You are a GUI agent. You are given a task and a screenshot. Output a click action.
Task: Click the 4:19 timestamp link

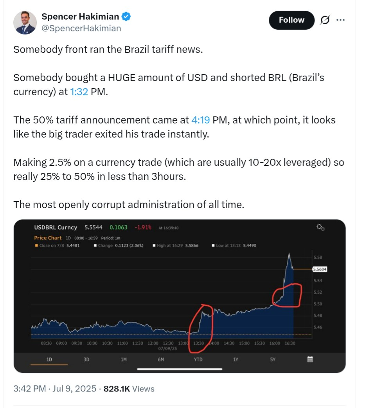pyautogui.click(x=200, y=120)
